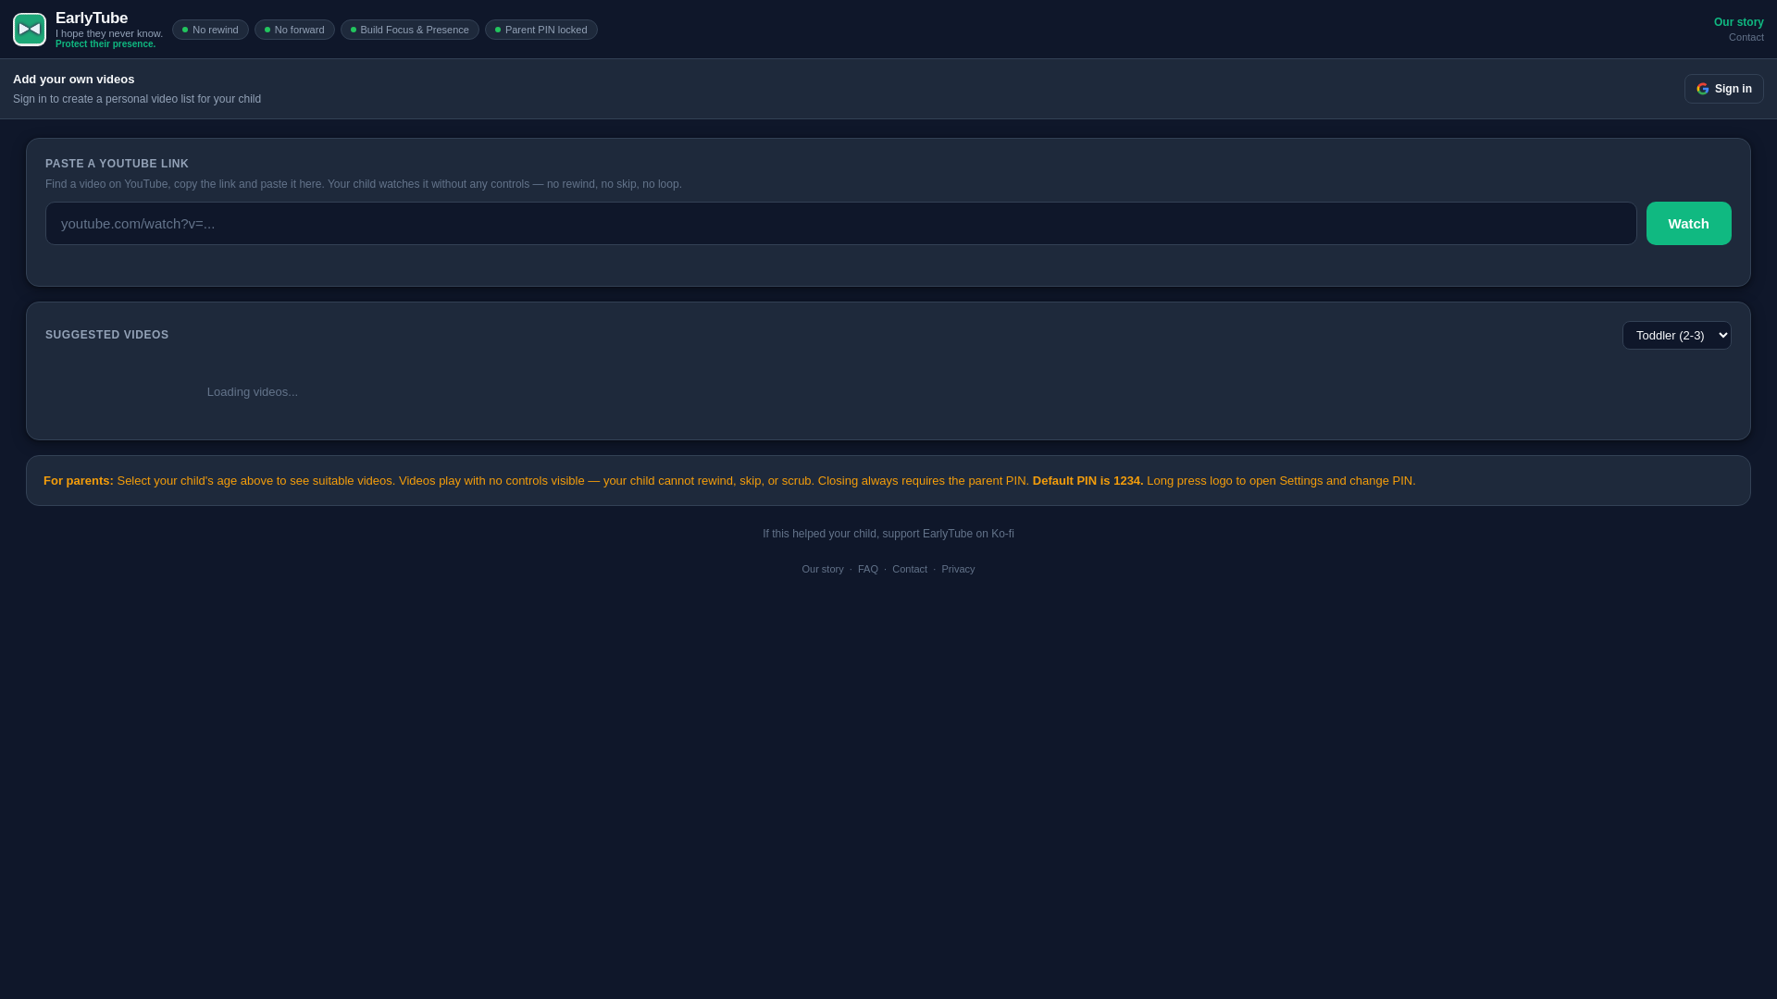Click the Google icon in Sign in
Image resolution: width=1777 pixels, height=999 pixels.
pos(1703,89)
